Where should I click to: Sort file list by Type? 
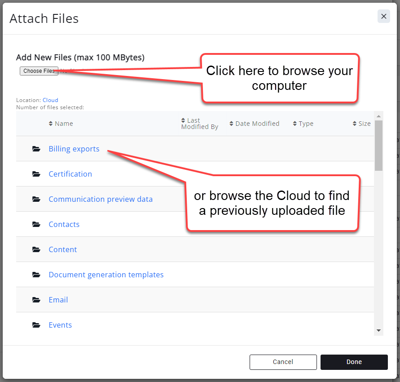tap(303, 124)
